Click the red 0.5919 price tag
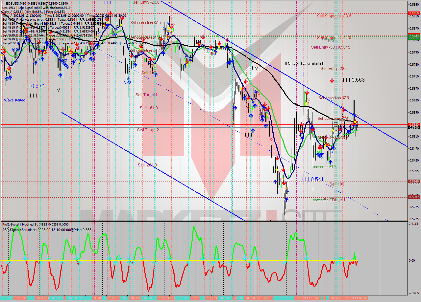This screenshot has width=421, height=302. click(414, 13)
